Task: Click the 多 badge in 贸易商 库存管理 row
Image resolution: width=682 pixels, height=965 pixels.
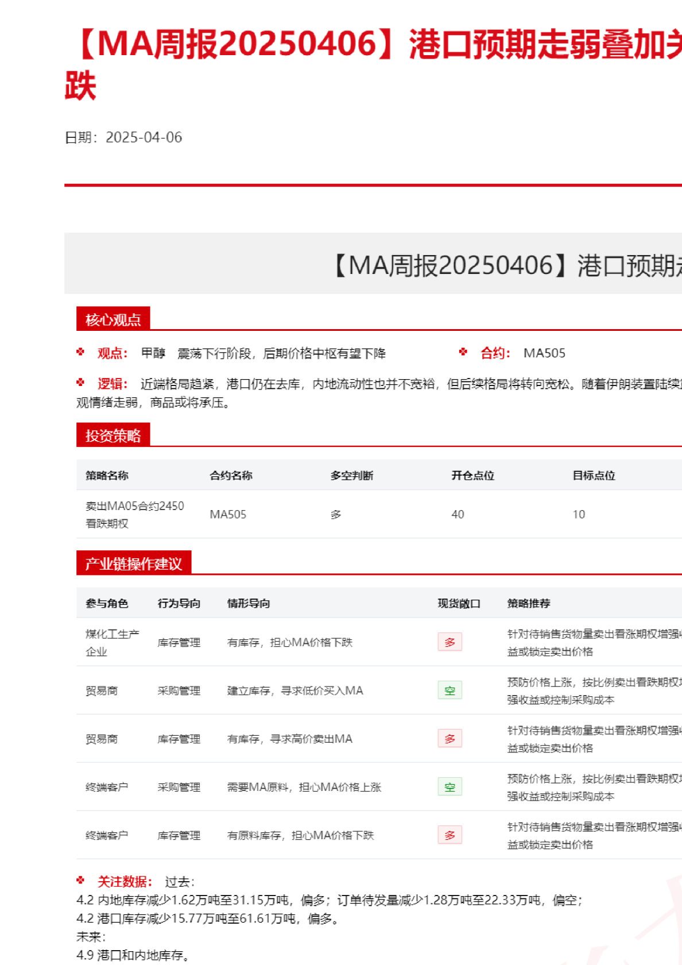Action: (x=449, y=739)
